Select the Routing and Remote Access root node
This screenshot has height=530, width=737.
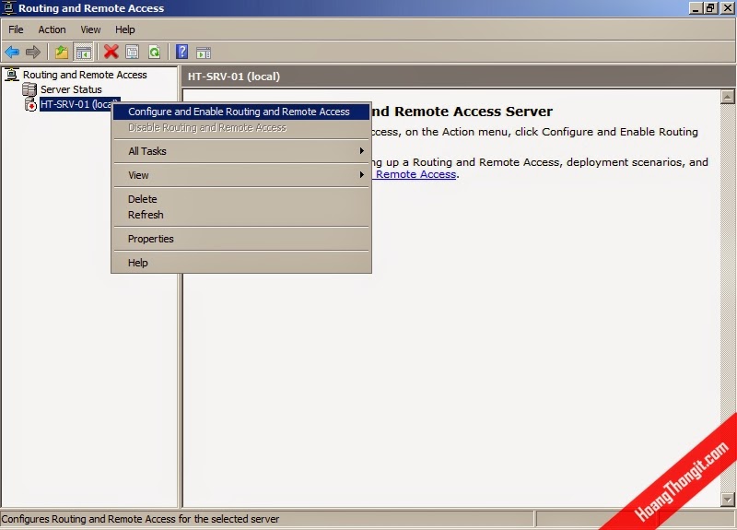[x=85, y=75]
